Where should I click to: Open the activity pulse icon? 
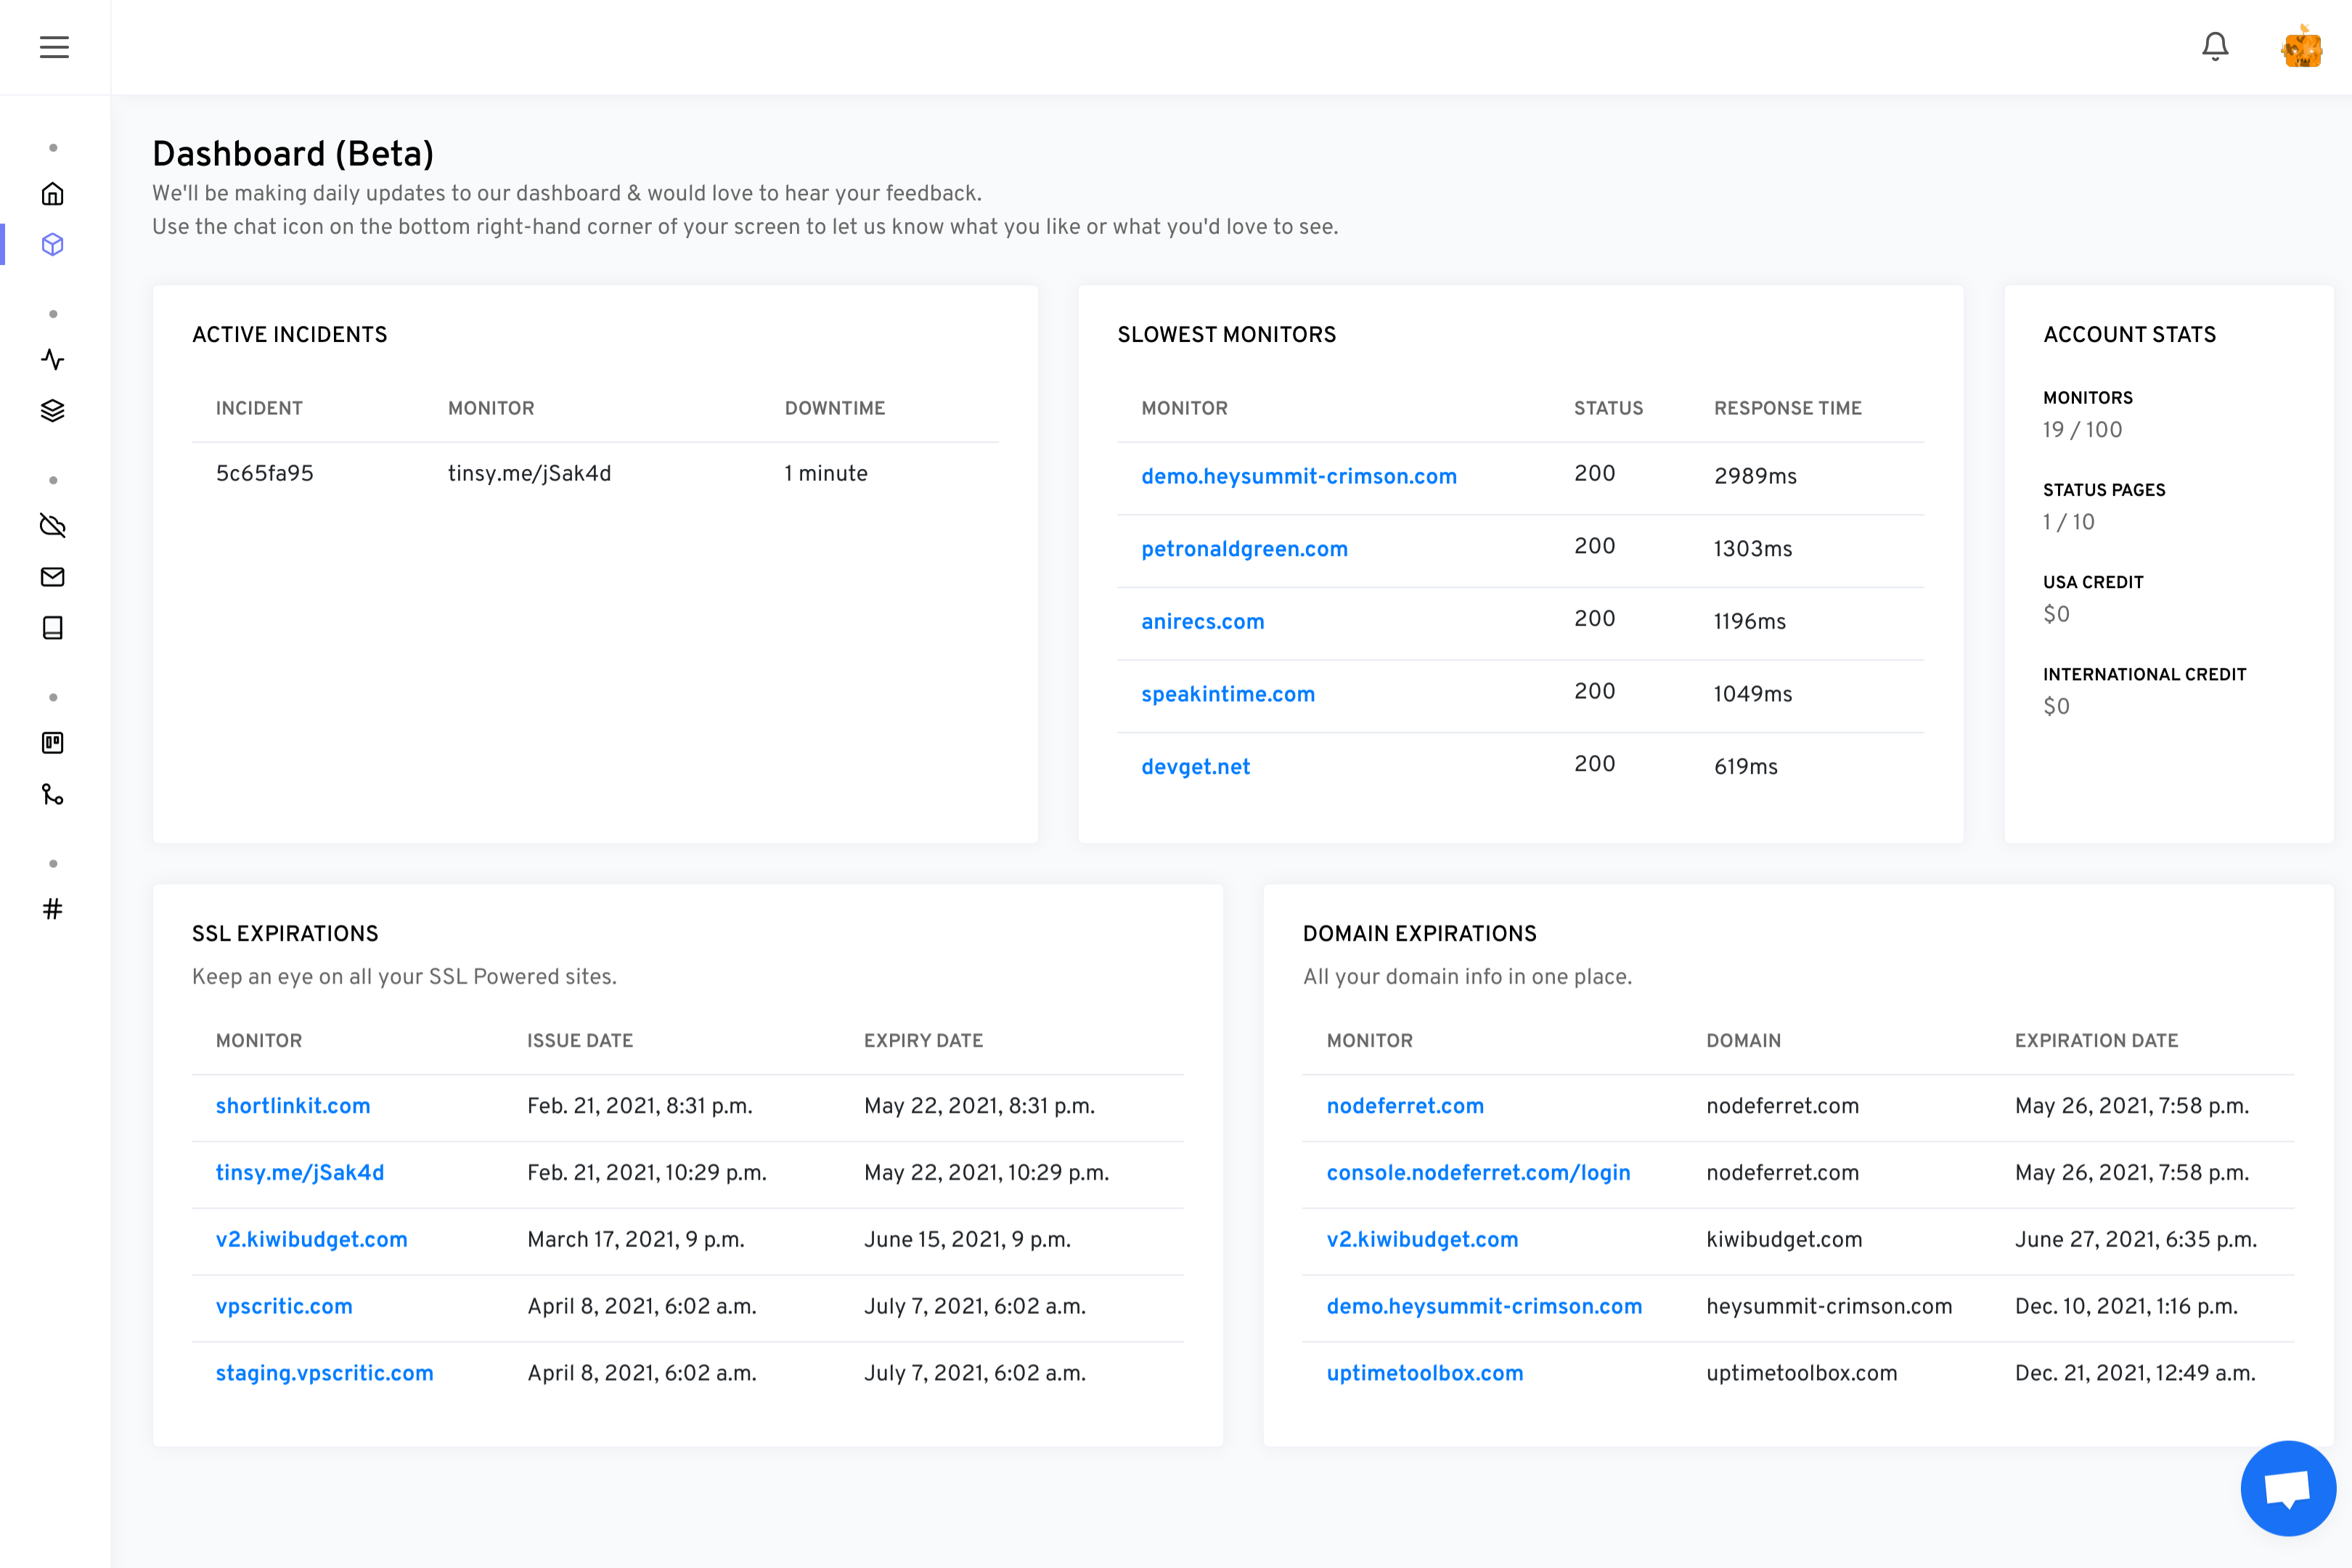coord(53,360)
